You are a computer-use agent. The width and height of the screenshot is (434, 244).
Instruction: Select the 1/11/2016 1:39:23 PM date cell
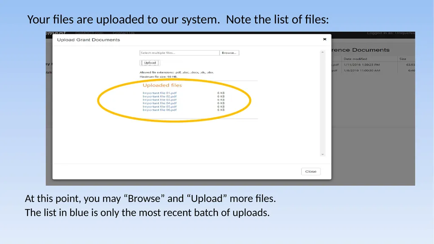[x=362, y=65]
